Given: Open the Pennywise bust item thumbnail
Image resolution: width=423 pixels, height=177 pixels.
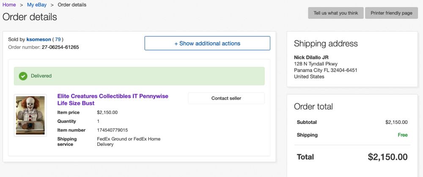Looking at the screenshot, I should [x=30, y=115].
